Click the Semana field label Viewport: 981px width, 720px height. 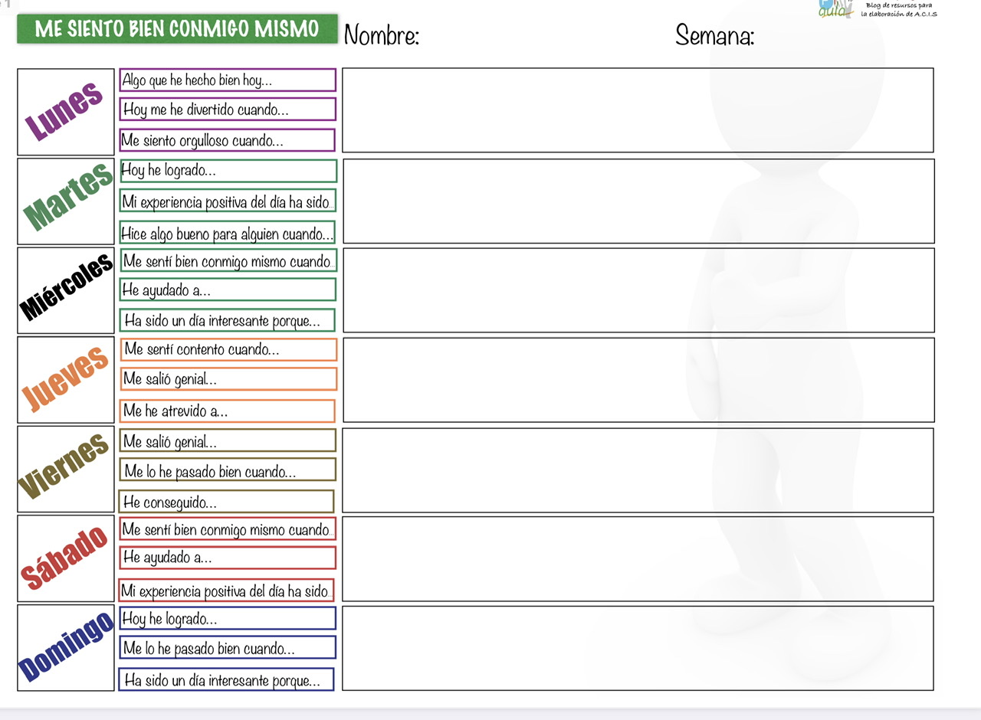[714, 35]
